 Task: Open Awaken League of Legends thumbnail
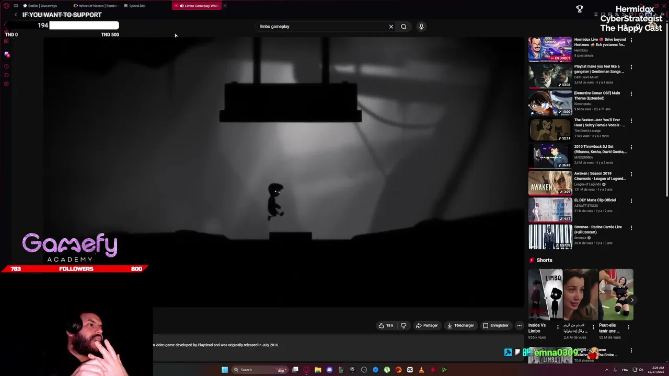[550, 183]
